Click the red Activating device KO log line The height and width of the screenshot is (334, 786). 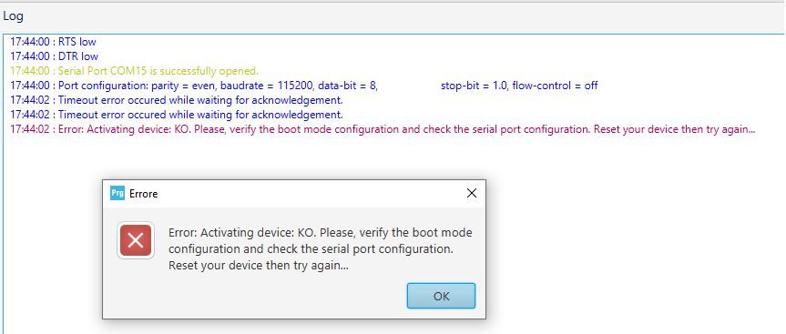(x=383, y=129)
